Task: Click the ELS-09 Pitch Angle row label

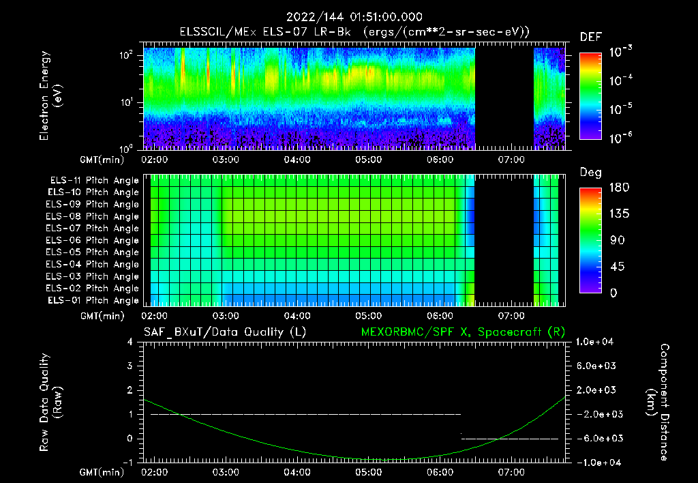Action: click(93, 205)
